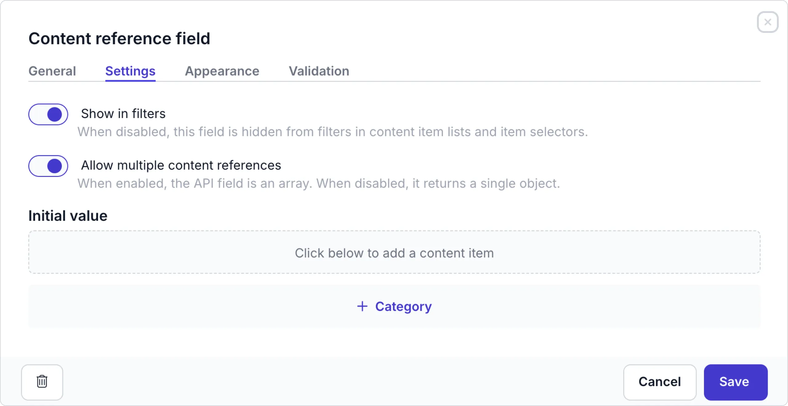Select the Settings tab
Screen dimensions: 788x406
pos(130,71)
